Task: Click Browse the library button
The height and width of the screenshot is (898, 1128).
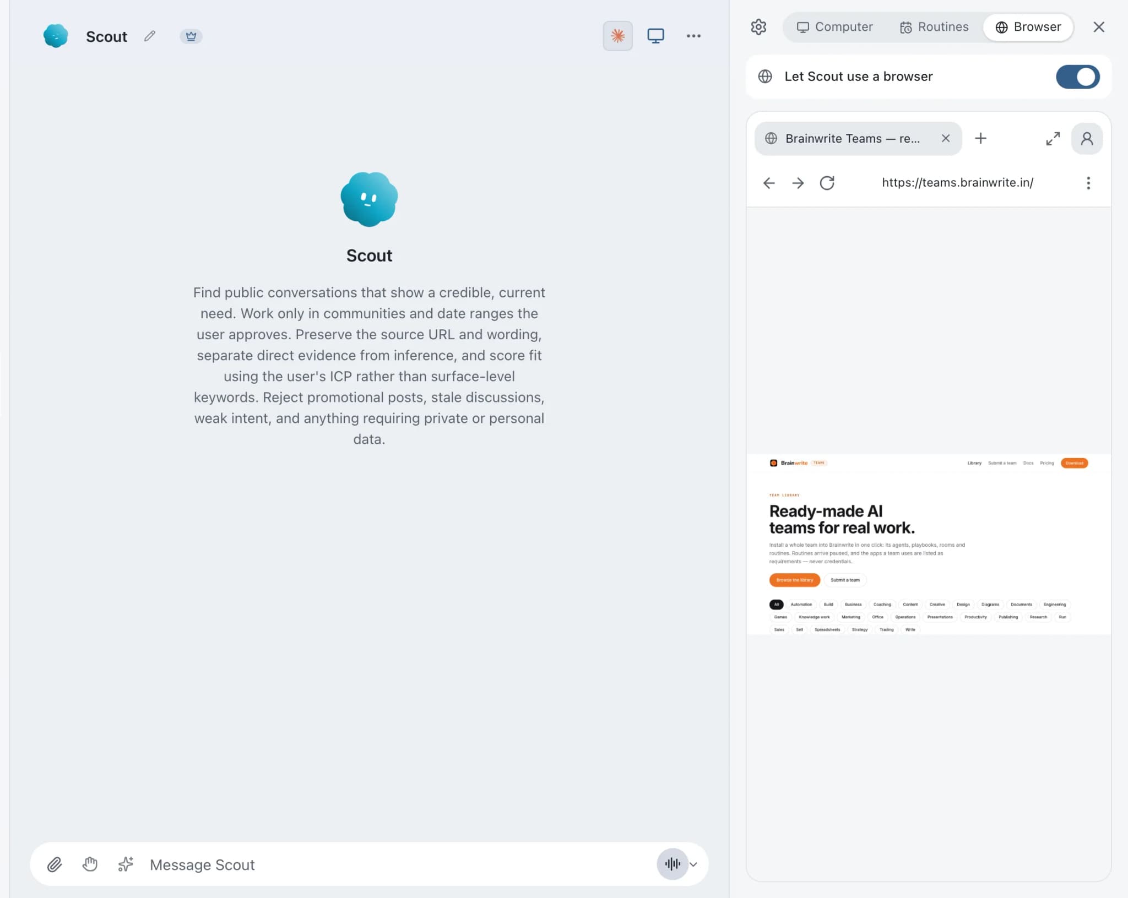Action: [795, 580]
